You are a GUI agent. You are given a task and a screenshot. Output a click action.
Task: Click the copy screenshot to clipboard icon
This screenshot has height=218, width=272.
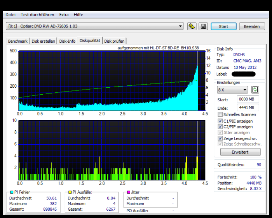pyautogui.click(x=192, y=26)
